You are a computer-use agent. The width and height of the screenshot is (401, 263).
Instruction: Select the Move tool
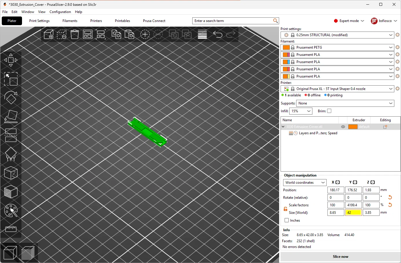(11, 60)
